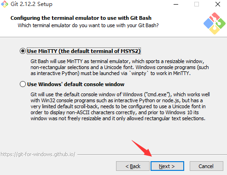Proceed with the Next > button

167,166
